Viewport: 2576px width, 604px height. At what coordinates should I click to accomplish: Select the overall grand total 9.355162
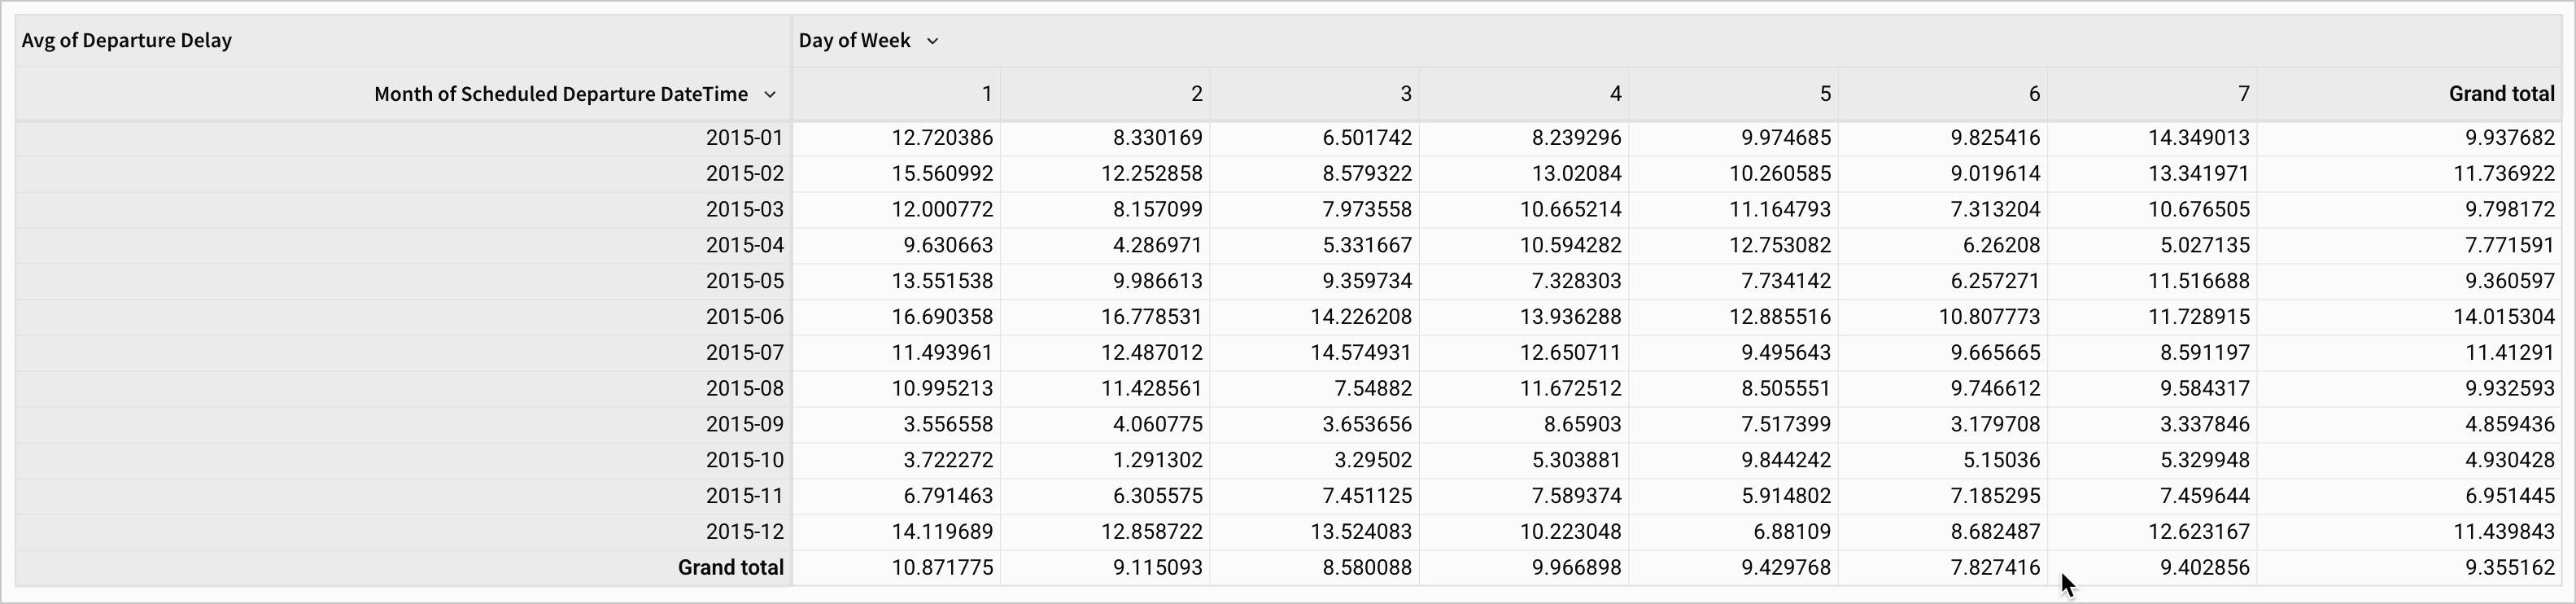click(x=2509, y=568)
